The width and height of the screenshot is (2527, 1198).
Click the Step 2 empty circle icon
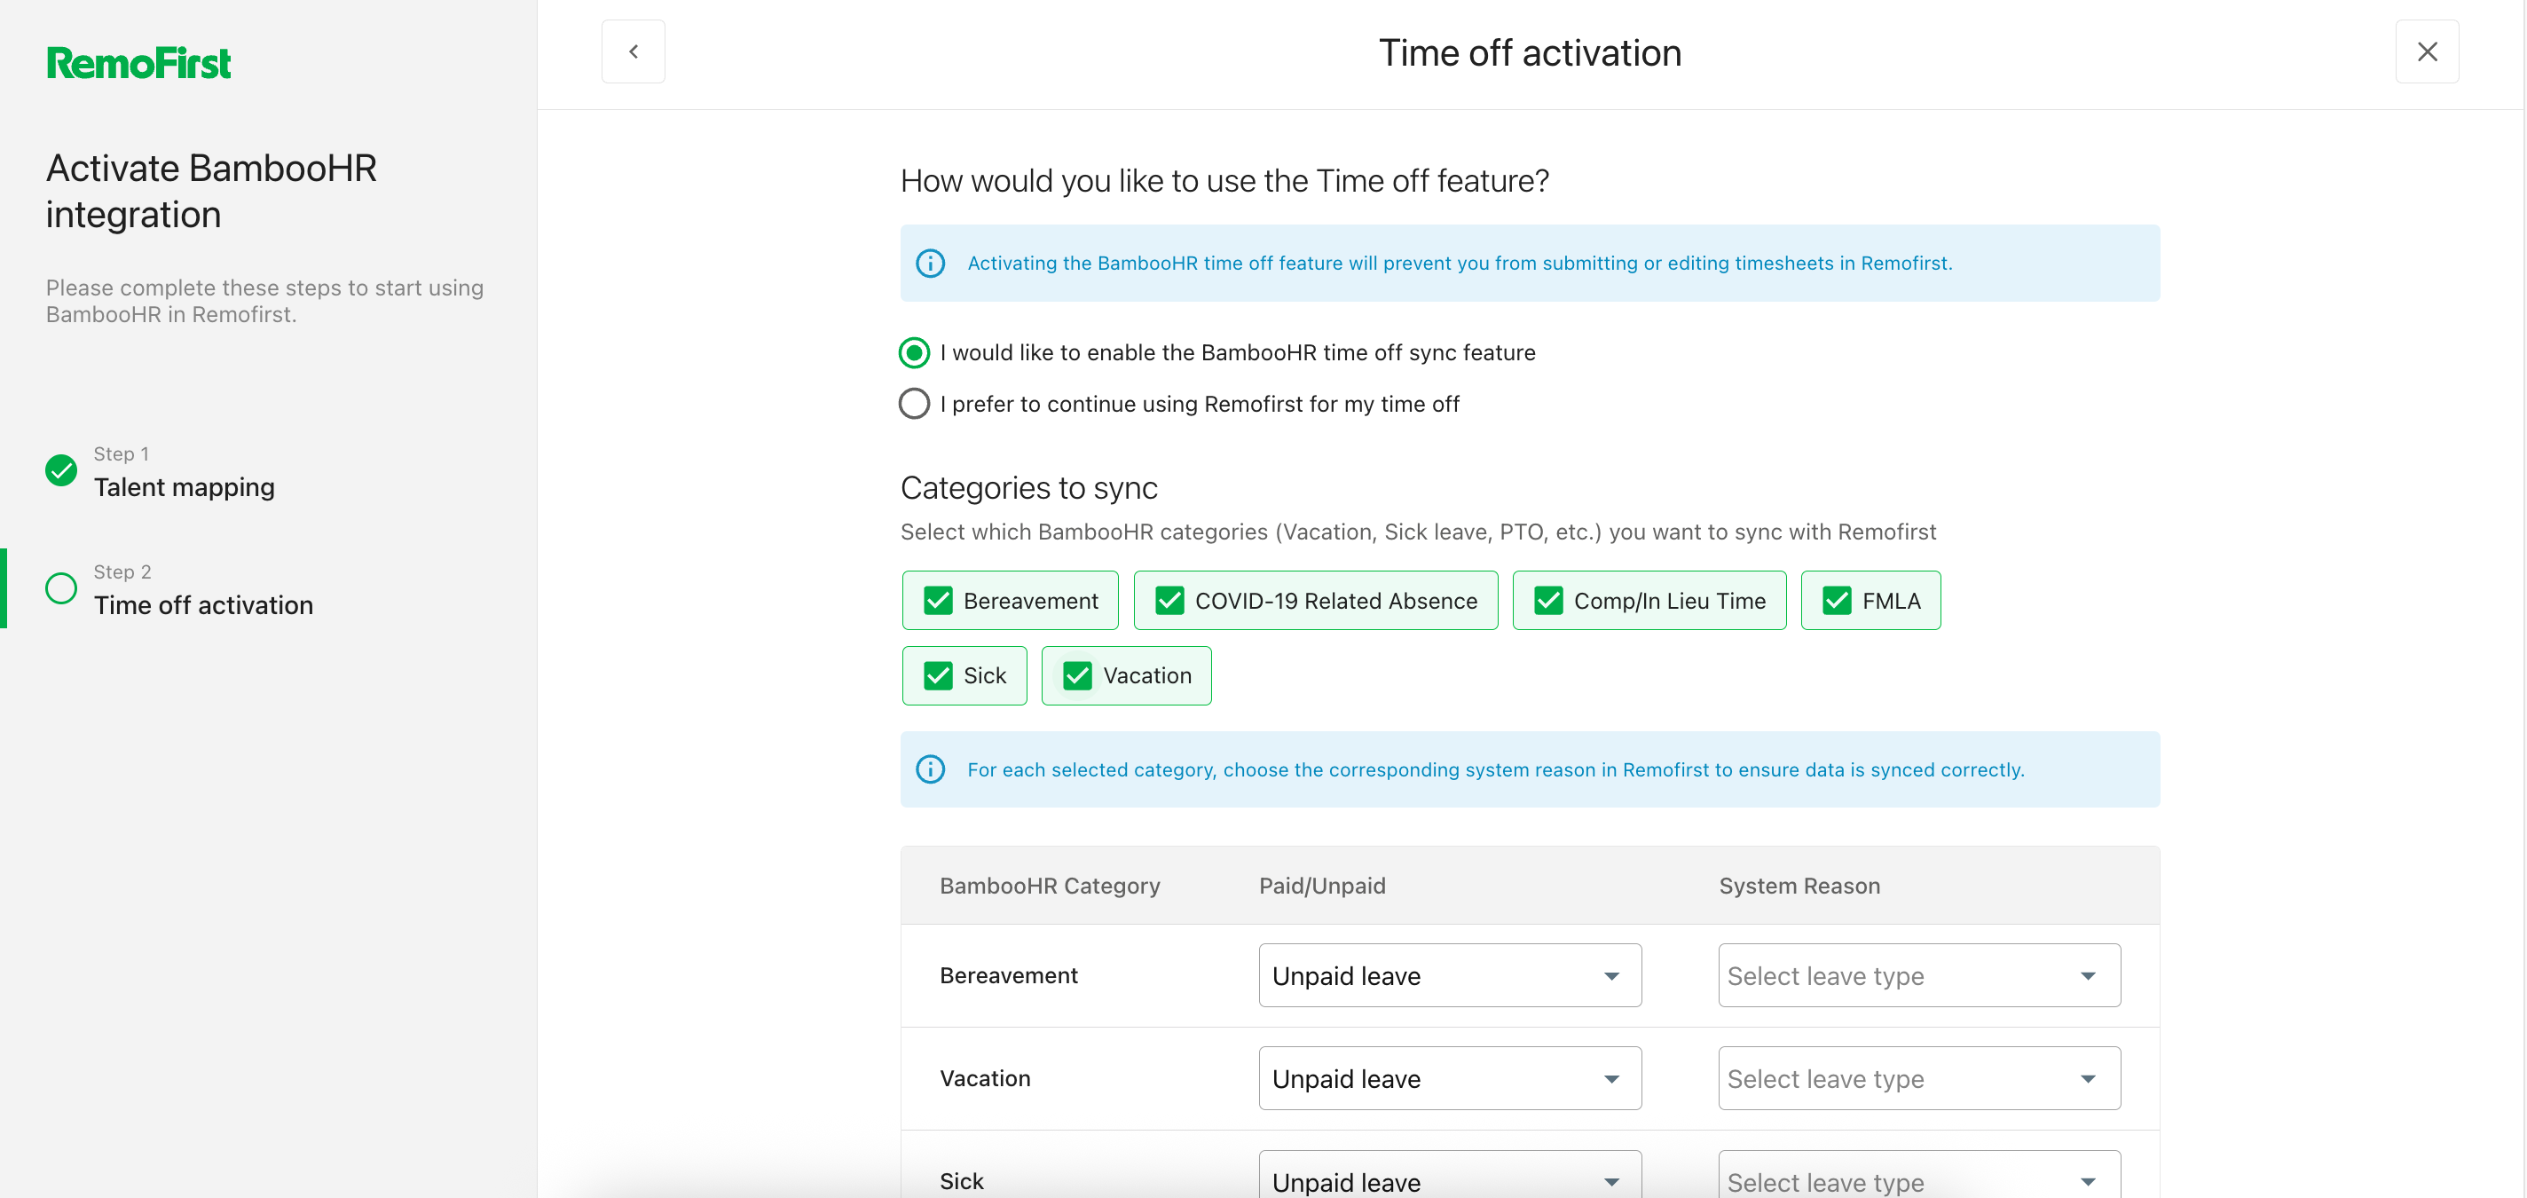61,588
